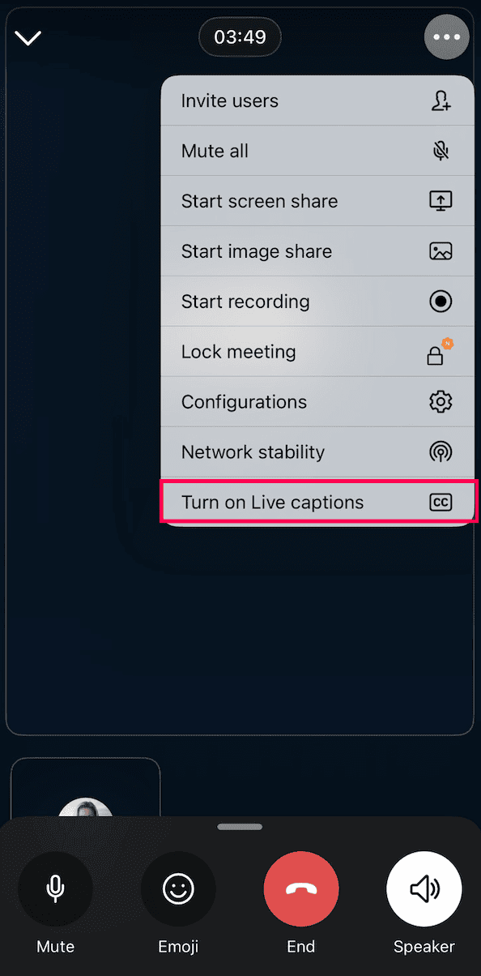The image size is (481, 976).
Task: Tap the bottom panel drag handle
Action: click(240, 827)
